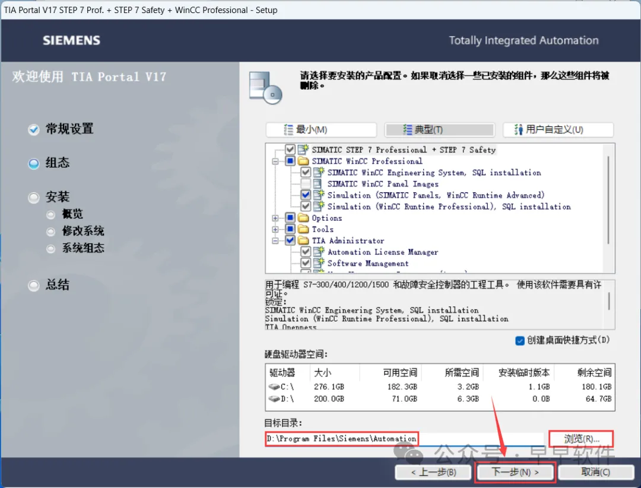Click the 典型(T) list icon

click(407, 129)
